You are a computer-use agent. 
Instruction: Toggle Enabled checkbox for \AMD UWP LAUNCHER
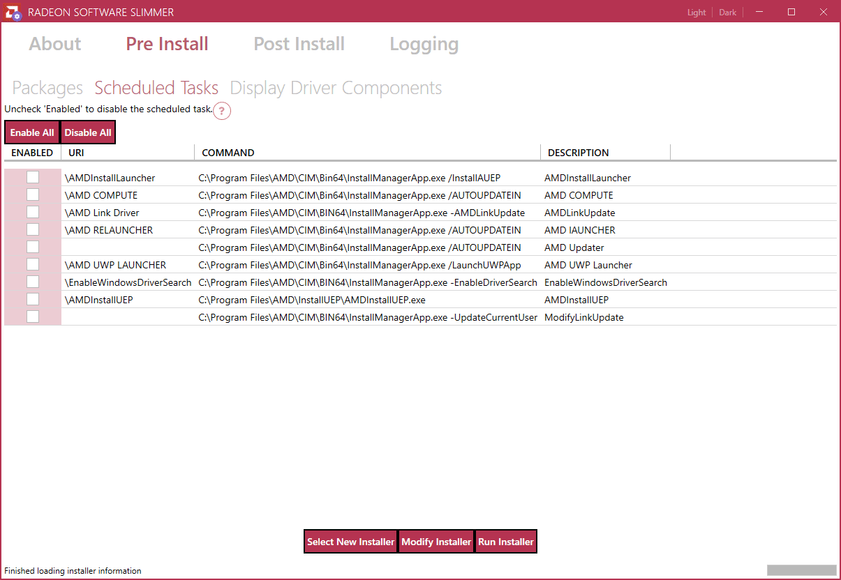[x=33, y=264]
